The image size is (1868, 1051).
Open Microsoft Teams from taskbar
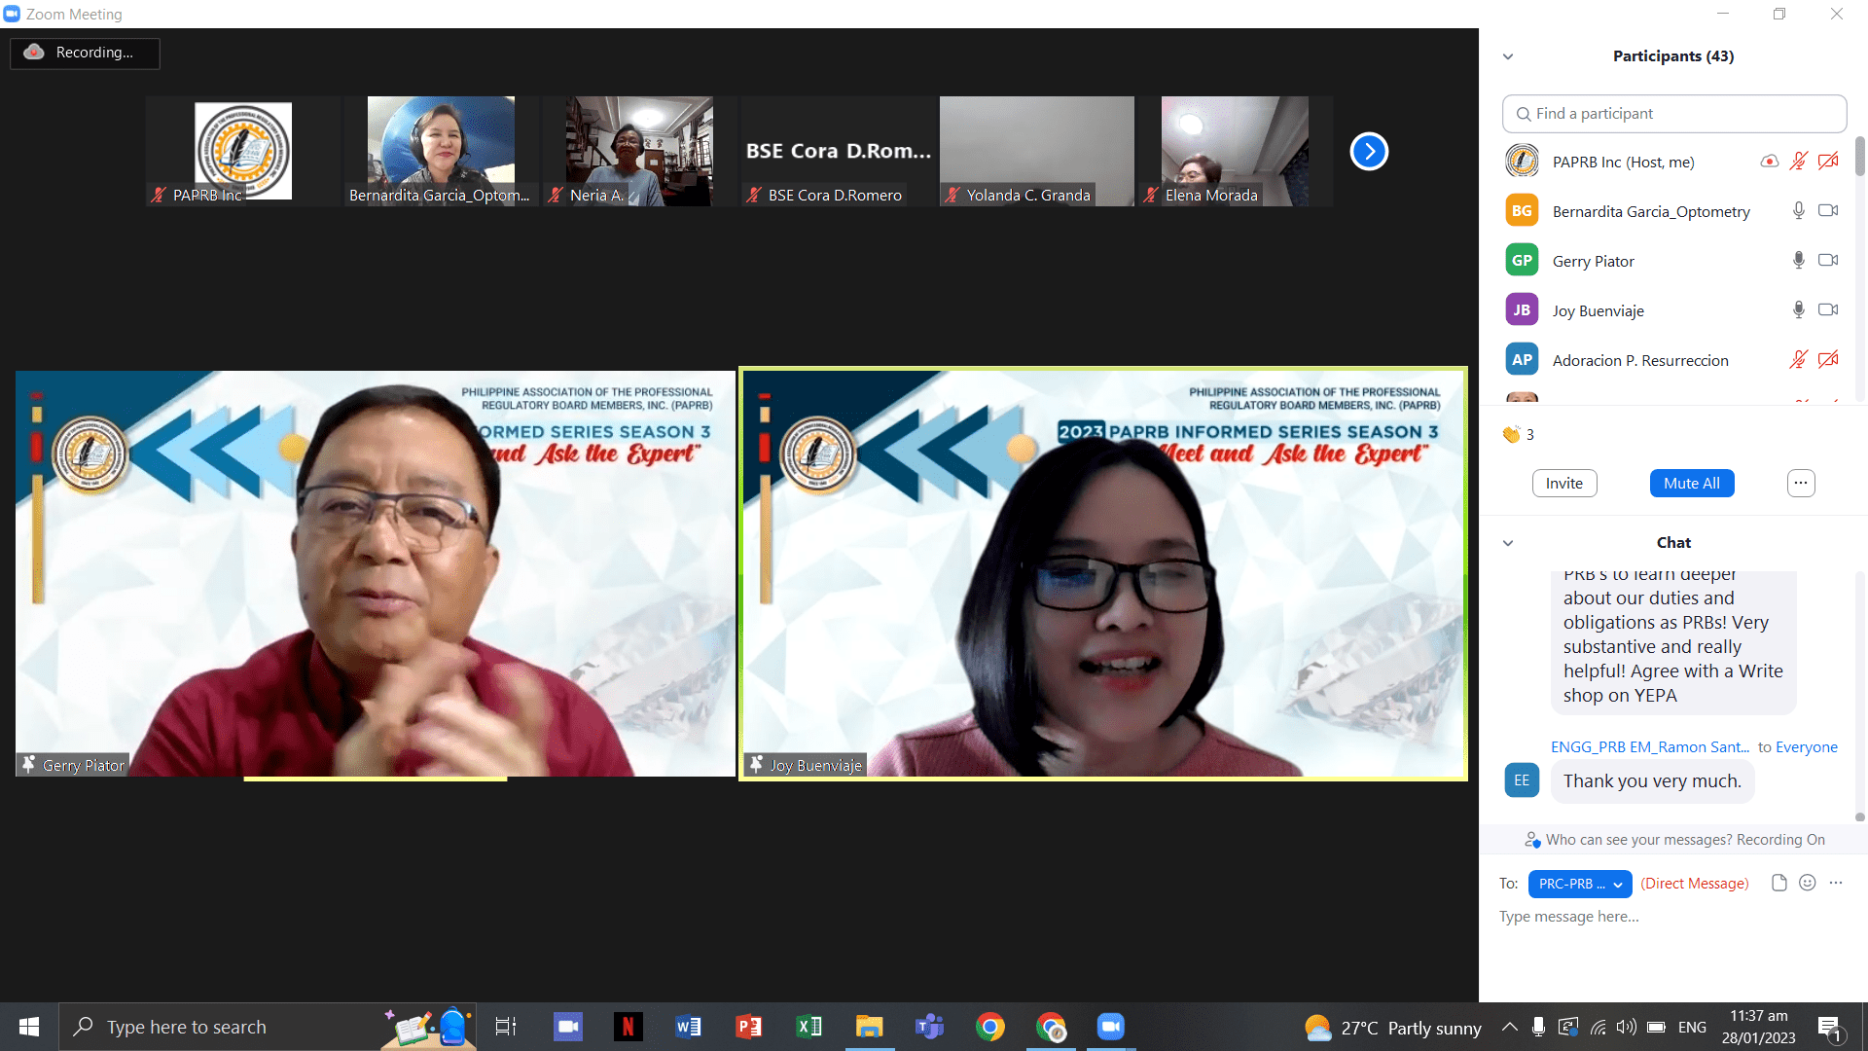(929, 1027)
